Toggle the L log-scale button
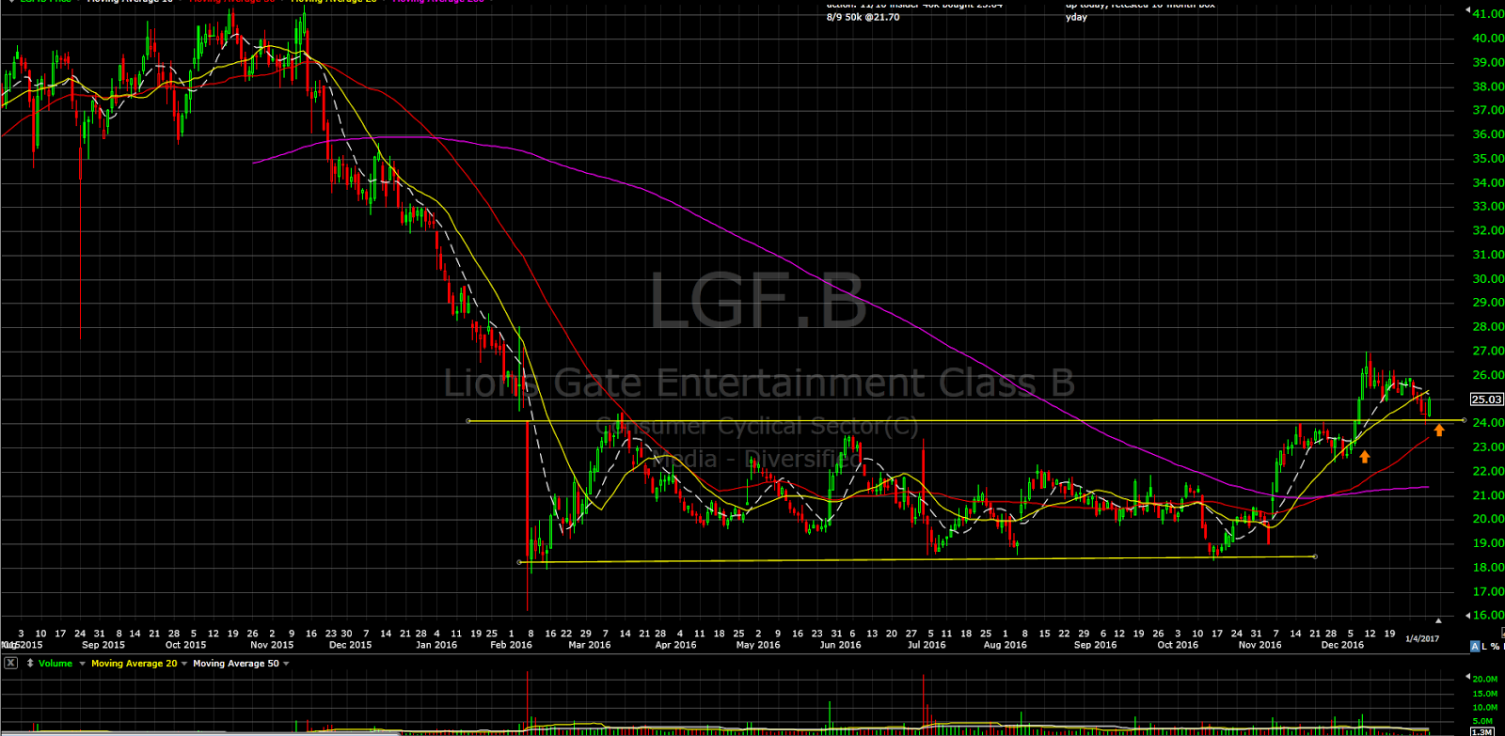1505x736 pixels. pyautogui.click(x=1484, y=647)
